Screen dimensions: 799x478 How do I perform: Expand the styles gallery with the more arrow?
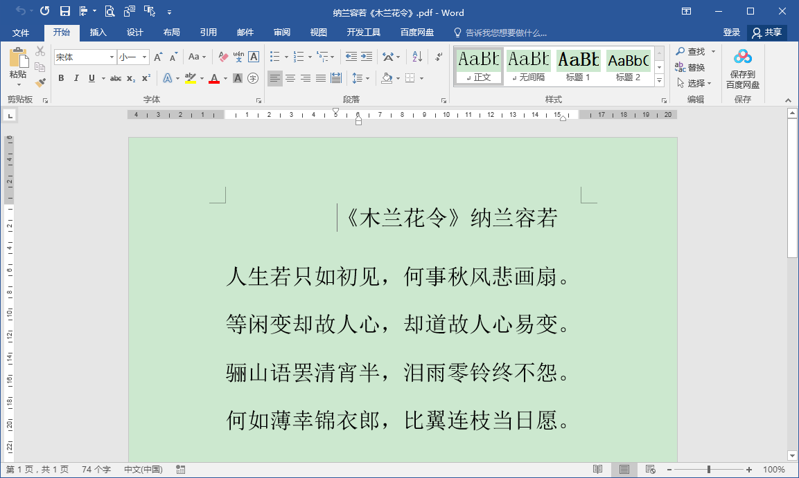[660, 80]
